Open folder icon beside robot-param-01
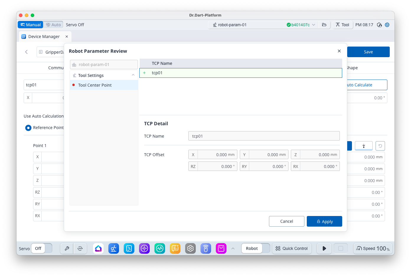The width and height of the screenshot is (411, 277). point(324,25)
